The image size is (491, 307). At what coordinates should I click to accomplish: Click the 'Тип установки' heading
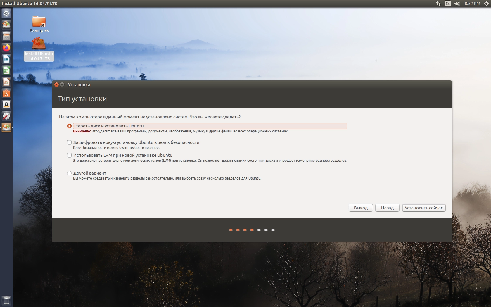[x=82, y=99]
